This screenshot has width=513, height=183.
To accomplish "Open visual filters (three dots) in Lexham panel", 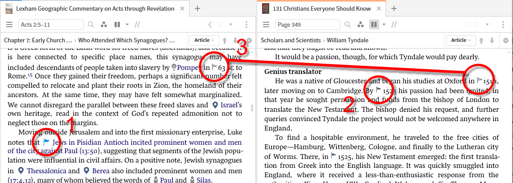I will click(104, 24).
